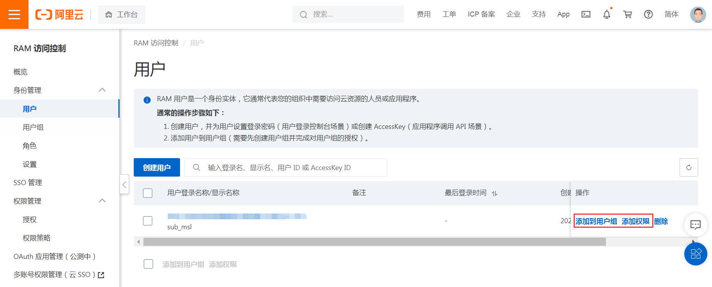Image resolution: width=712 pixels, height=287 pixels.
Task: Click the 创建用户 button
Action: (x=157, y=167)
